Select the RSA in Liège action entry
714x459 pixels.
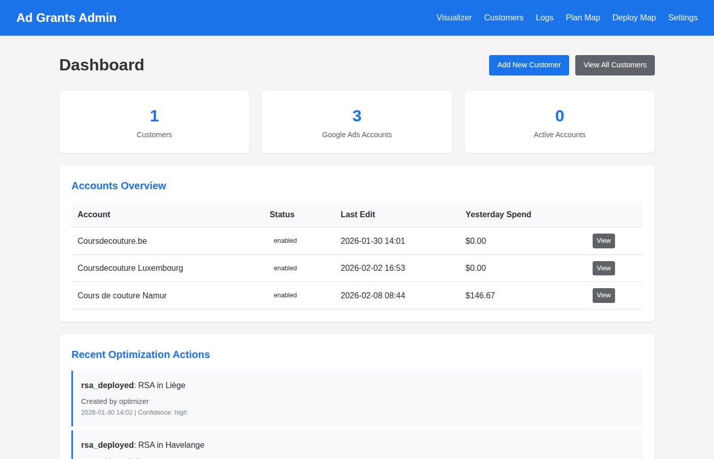(x=357, y=398)
